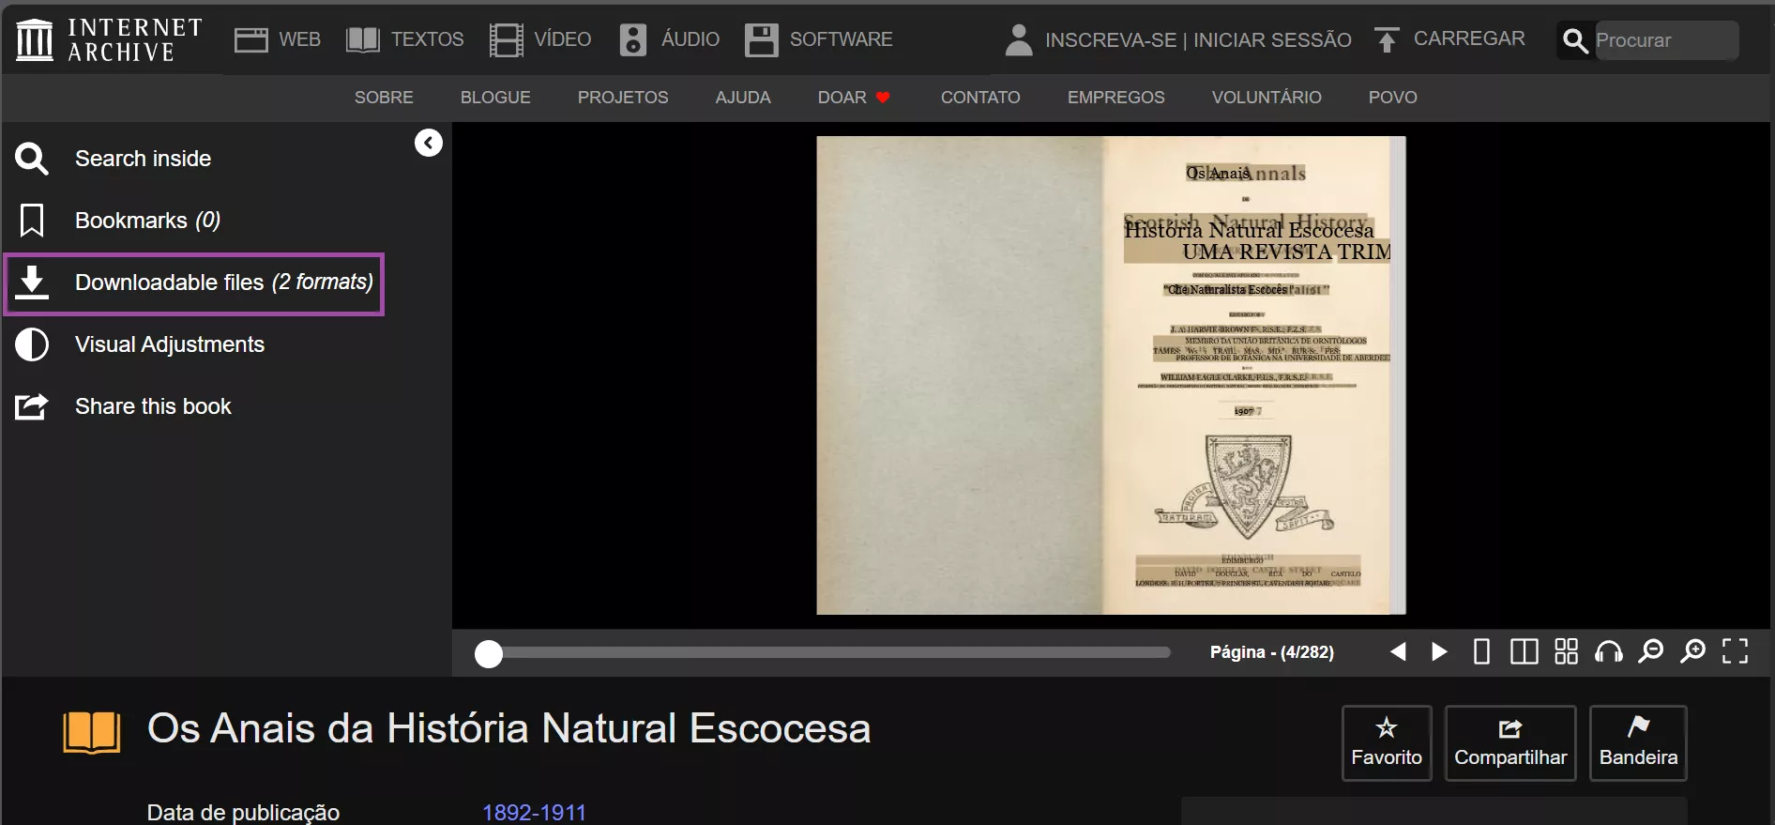The width and height of the screenshot is (1775, 825).
Task: Flip to the next page
Action: (x=1439, y=651)
